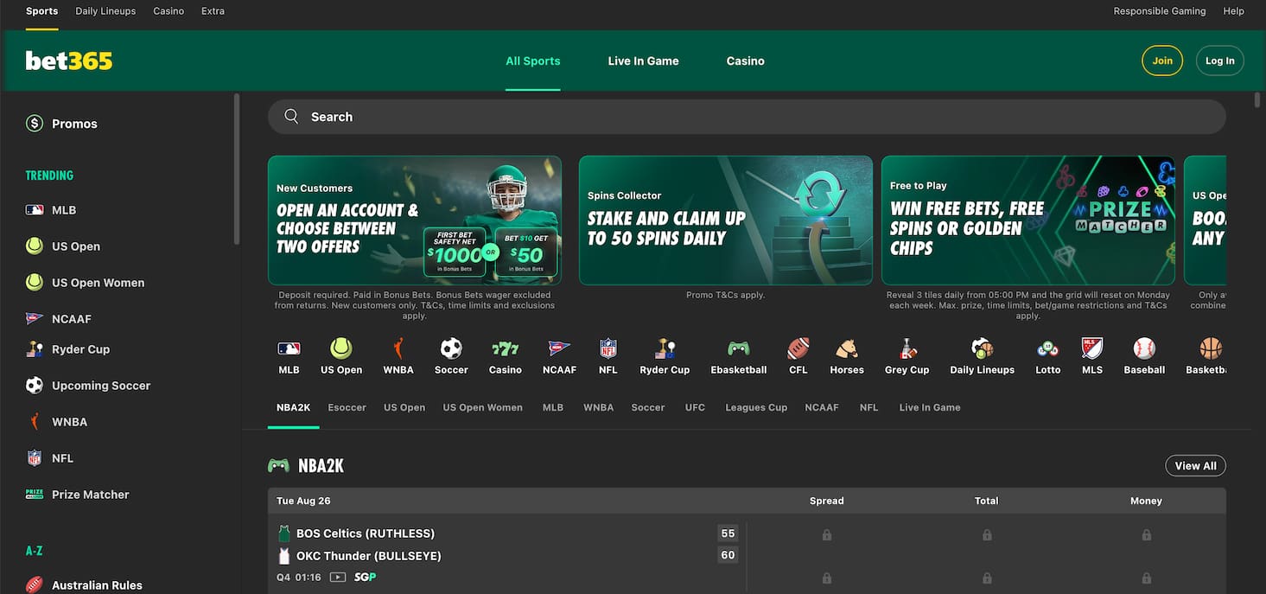This screenshot has height=594, width=1266.
Task: Switch to Leagues Cup tab
Action: click(x=756, y=407)
